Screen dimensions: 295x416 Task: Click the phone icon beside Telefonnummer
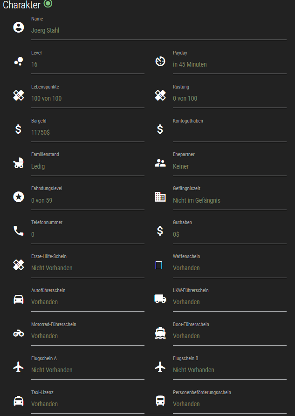(x=18, y=231)
